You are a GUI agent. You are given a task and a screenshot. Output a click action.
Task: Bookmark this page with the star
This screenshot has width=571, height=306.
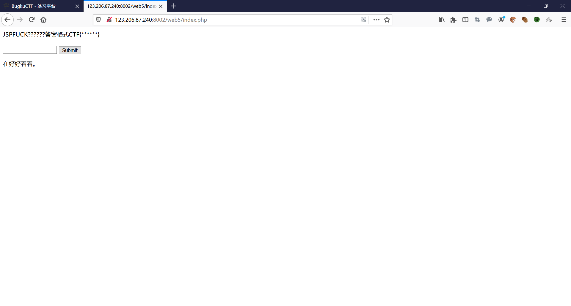[387, 20]
